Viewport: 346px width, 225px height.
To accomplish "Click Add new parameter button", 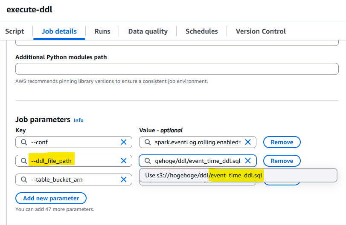I will point(51,198).
